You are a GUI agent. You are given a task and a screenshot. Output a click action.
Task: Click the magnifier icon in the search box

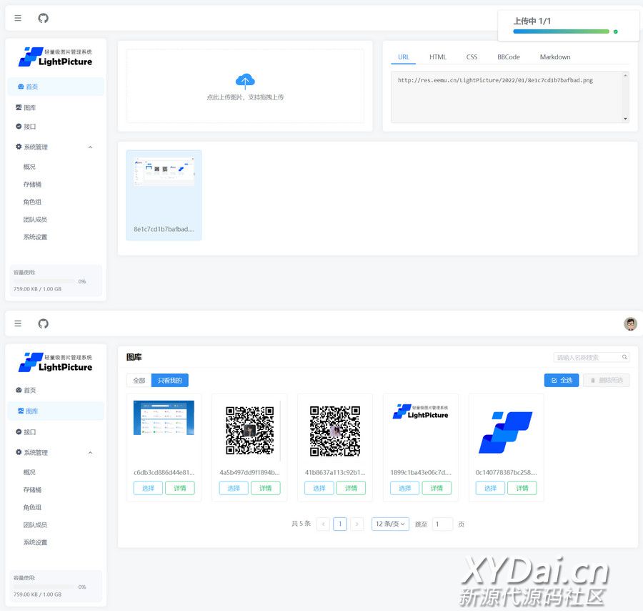(x=624, y=357)
